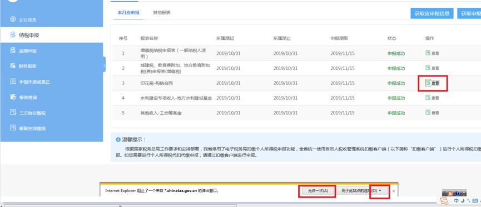Viewport: 481px width, 207px height.
Task: Click view icon for 印花税-购销合同 row
Action: pos(428,82)
